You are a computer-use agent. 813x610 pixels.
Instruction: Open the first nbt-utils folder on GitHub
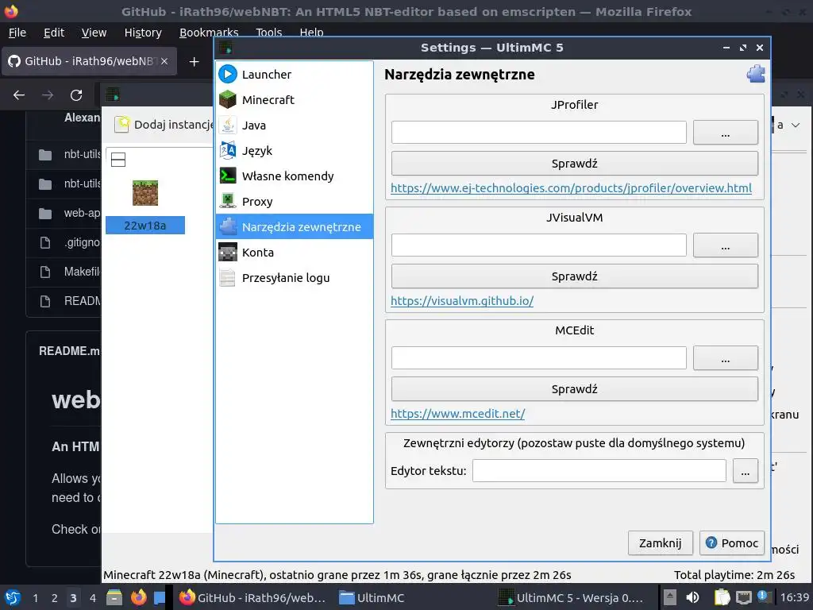click(x=83, y=154)
